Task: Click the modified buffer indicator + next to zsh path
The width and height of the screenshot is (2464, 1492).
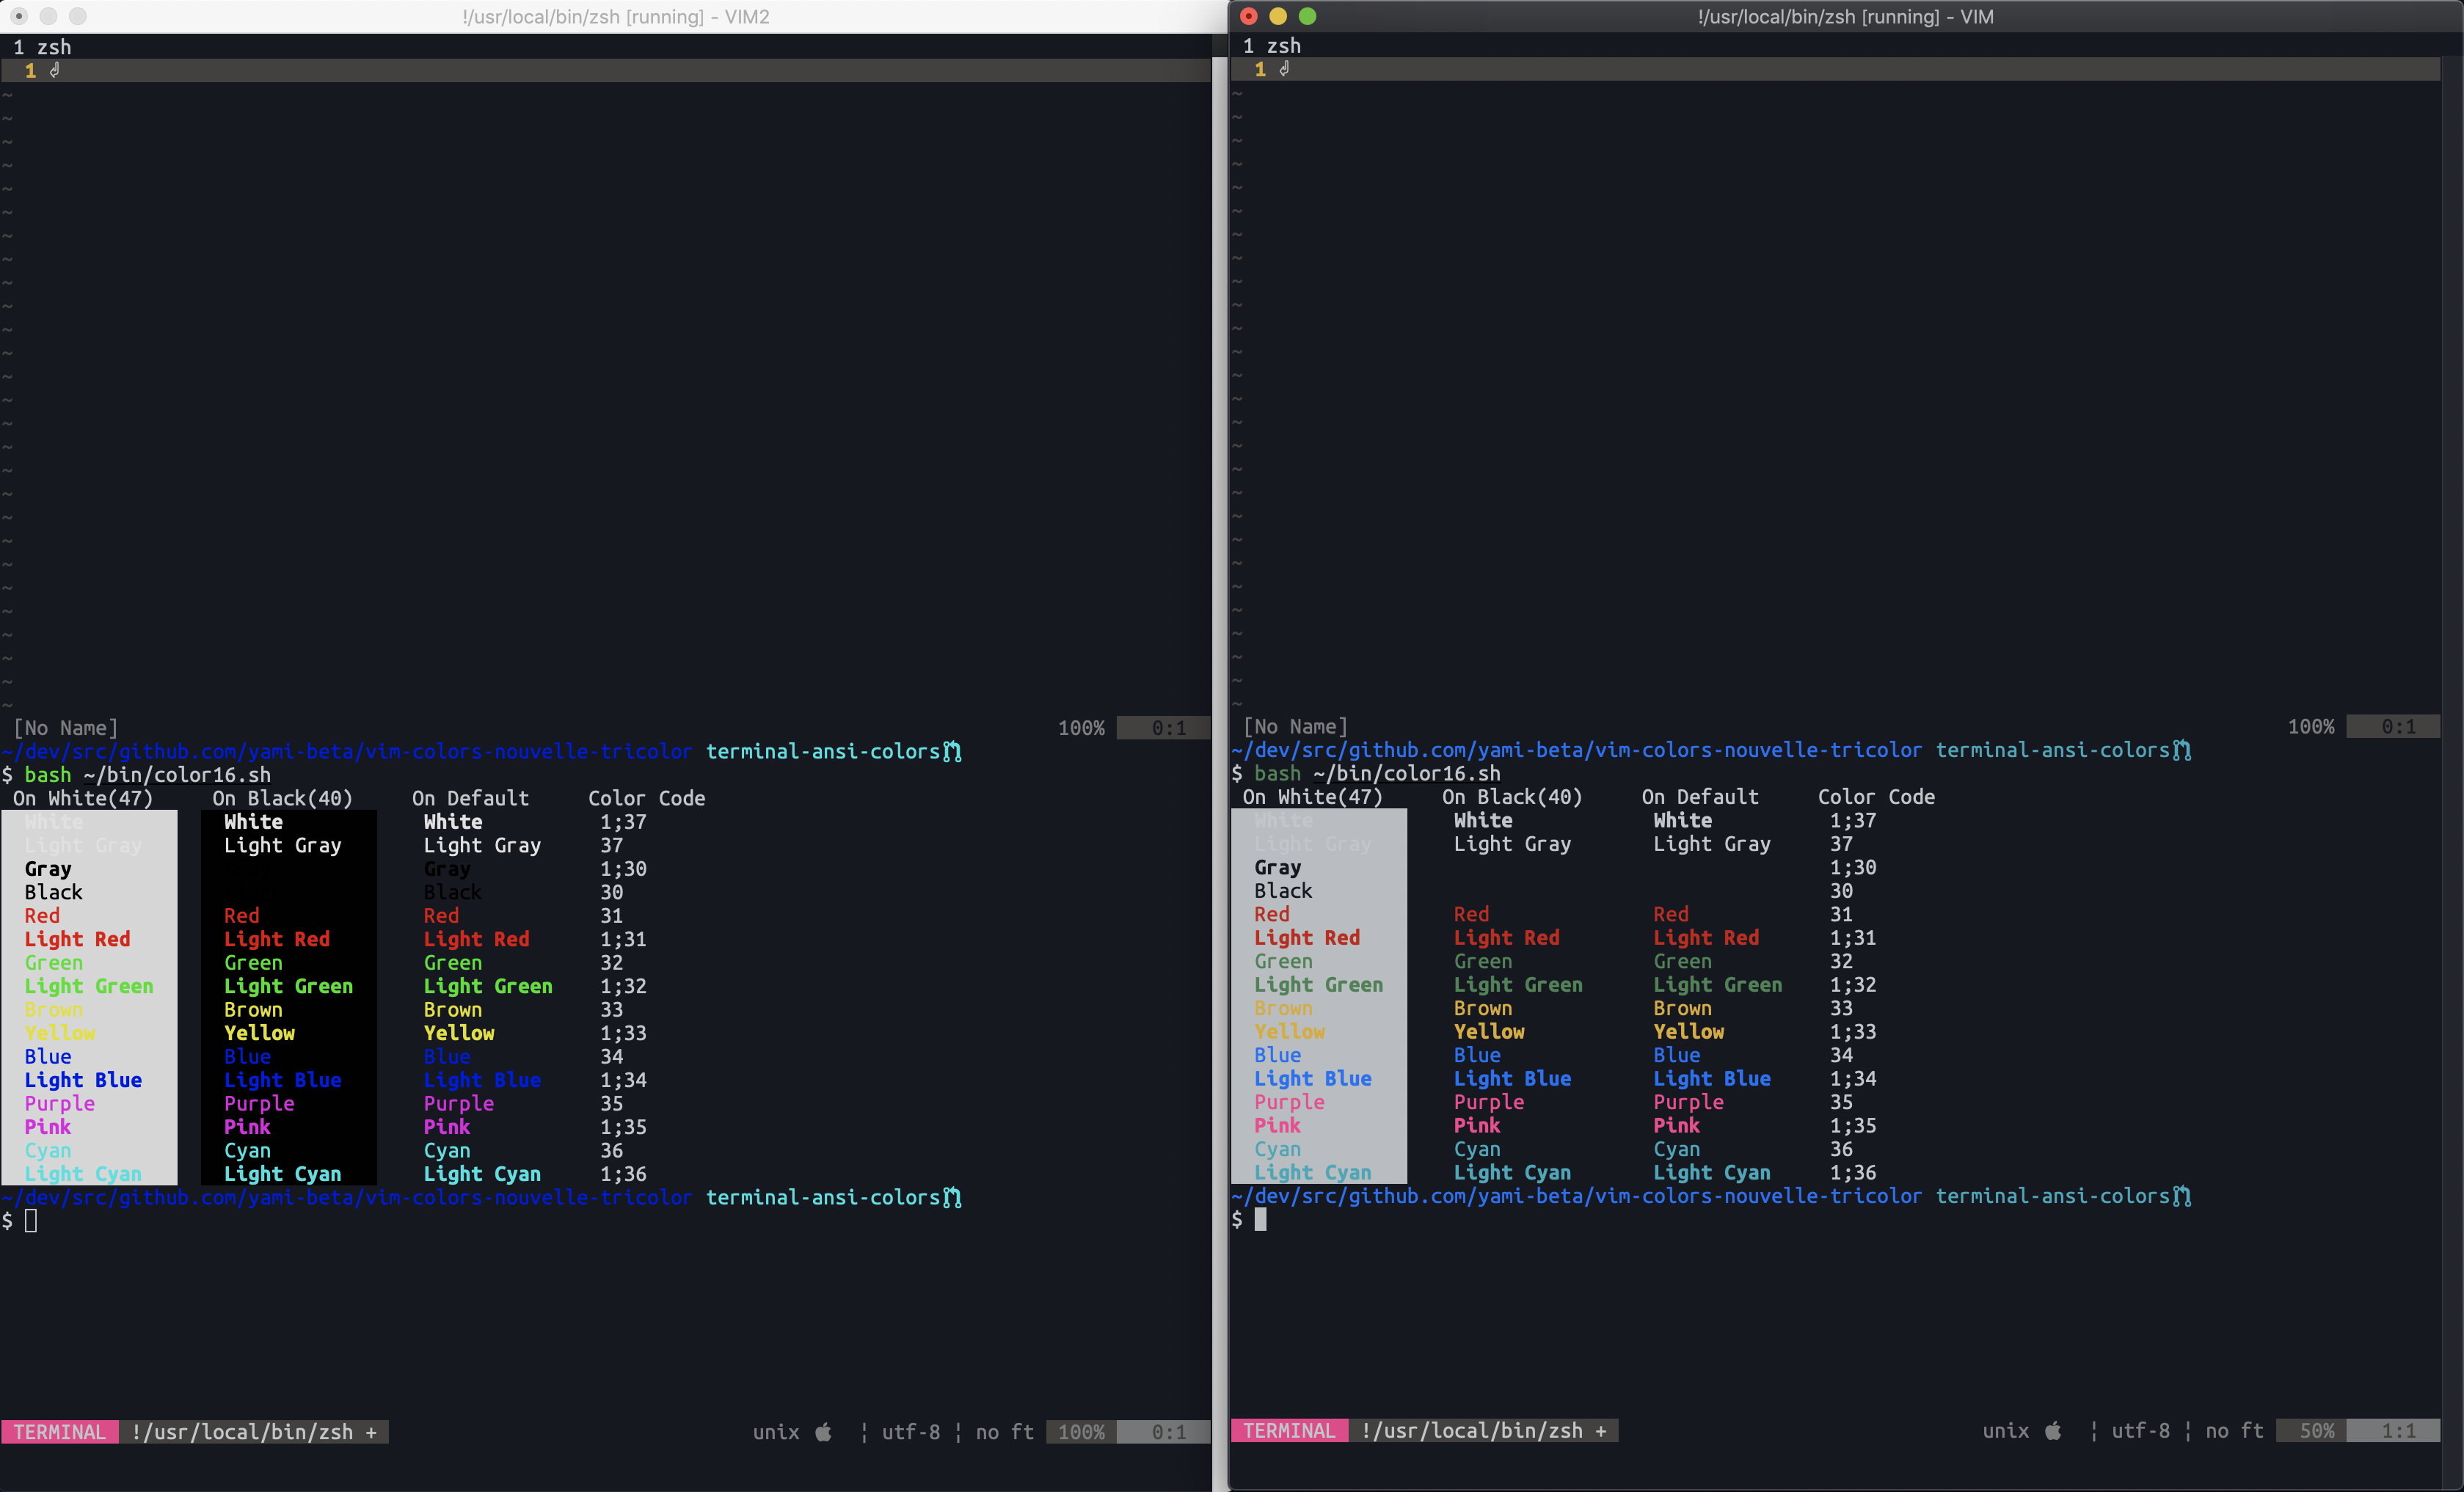Action: pyautogui.click(x=372, y=1431)
